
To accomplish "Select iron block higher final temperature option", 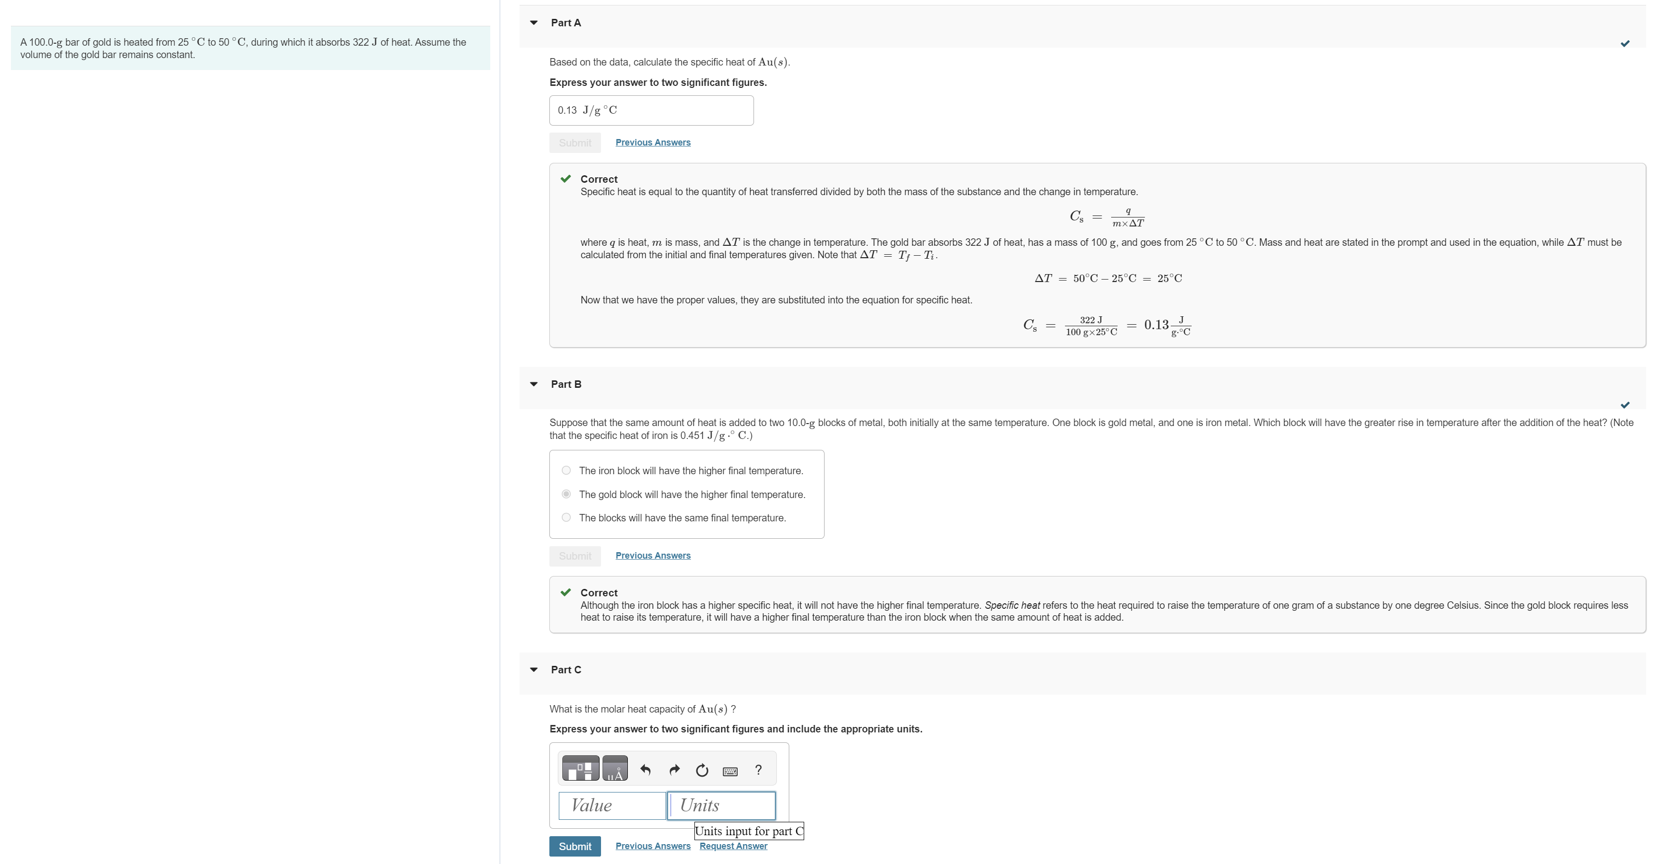I will click(x=567, y=471).
